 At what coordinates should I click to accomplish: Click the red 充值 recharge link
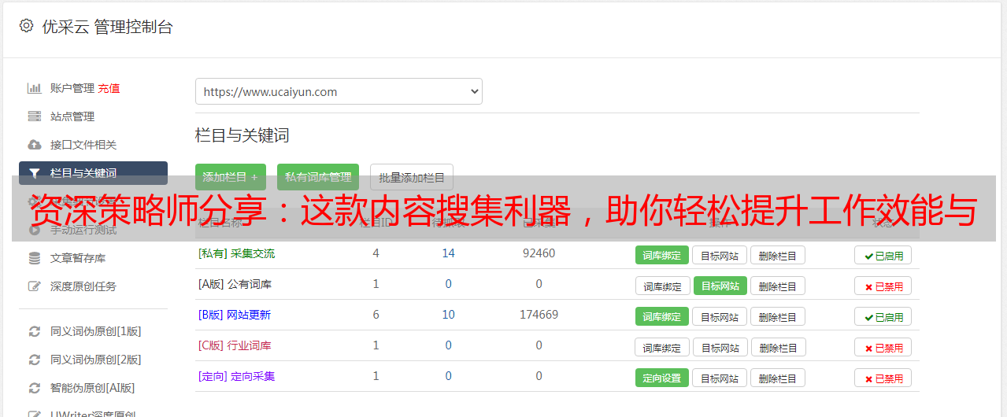[109, 88]
